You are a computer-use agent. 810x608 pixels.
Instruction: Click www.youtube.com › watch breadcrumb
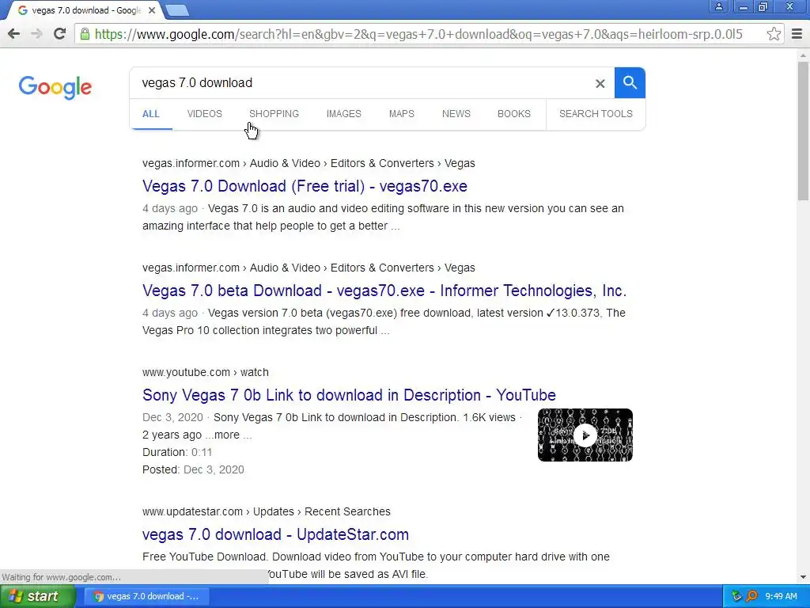(x=206, y=372)
